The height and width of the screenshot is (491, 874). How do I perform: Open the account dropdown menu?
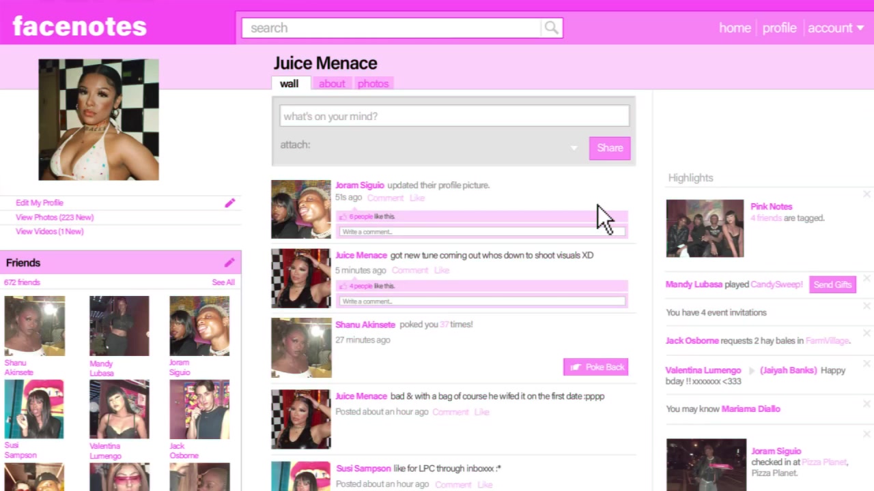tap(836, 28)
